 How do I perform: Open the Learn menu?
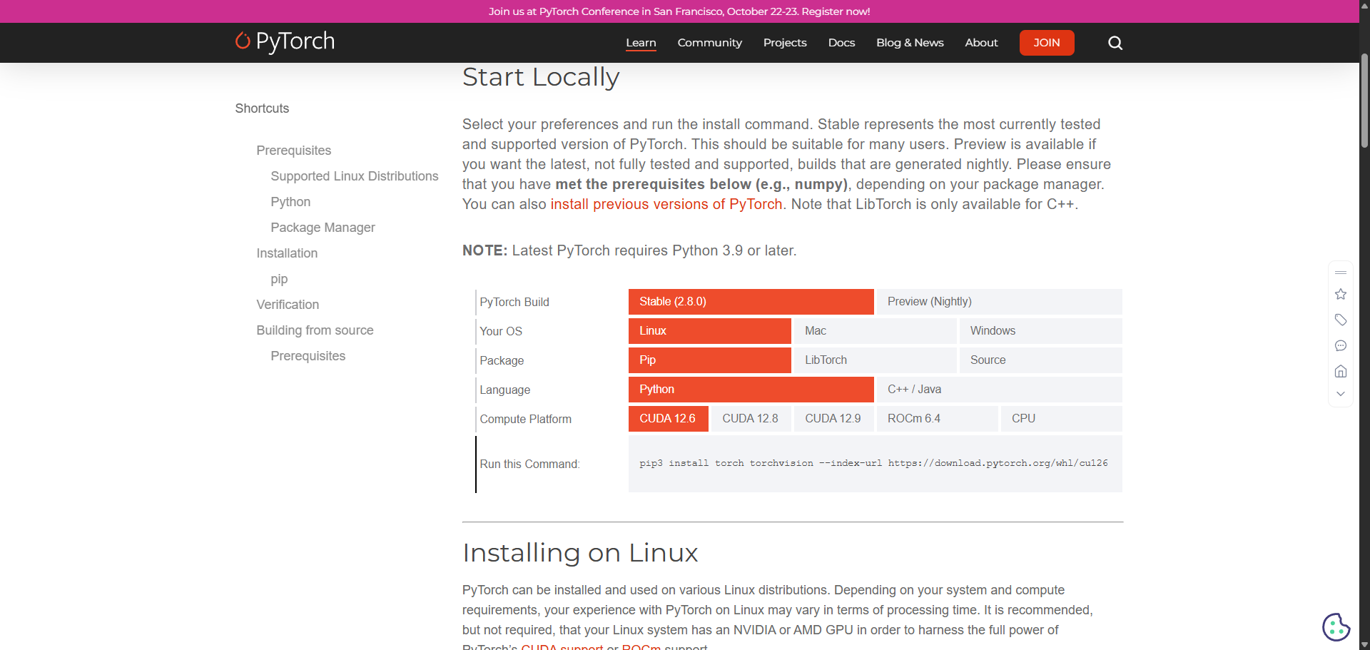(x=641, y=43)
